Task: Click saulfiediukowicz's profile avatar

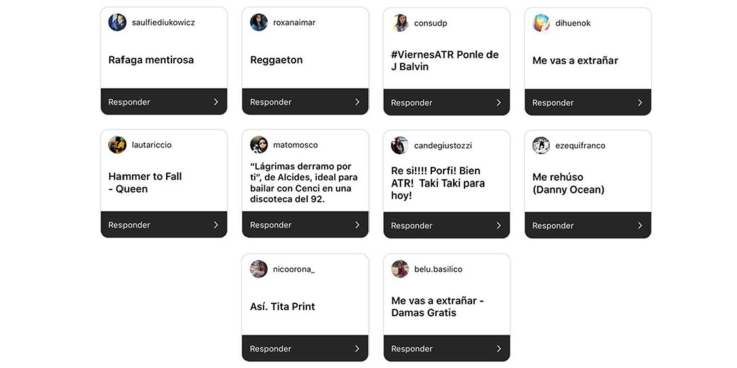Action: click(117, 22)
